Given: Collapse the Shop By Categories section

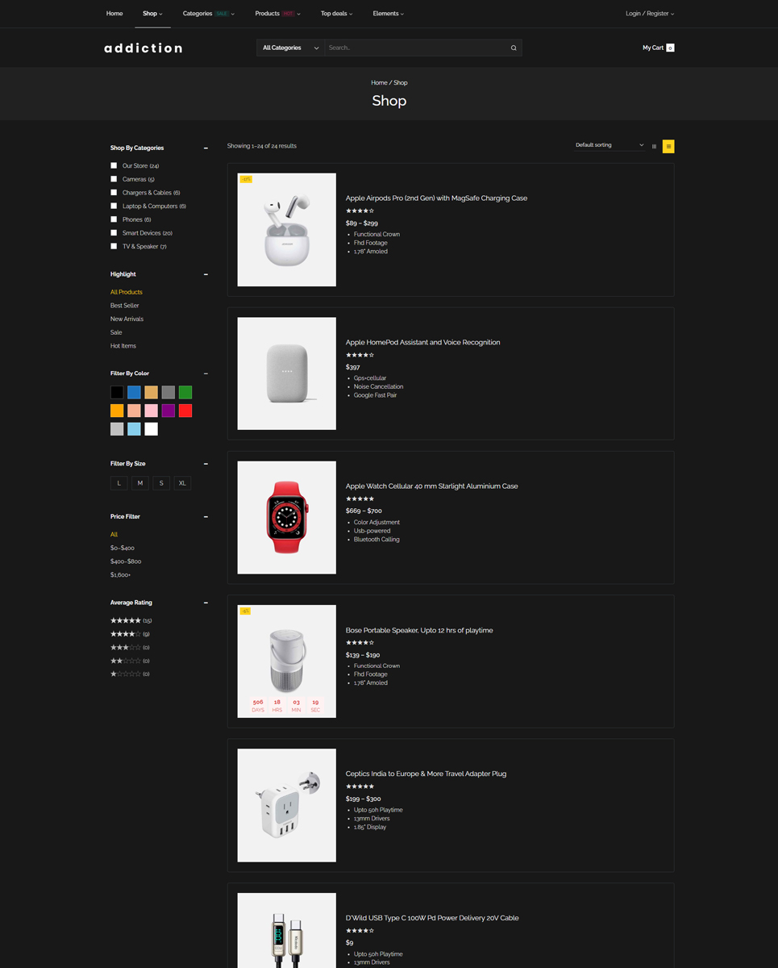Looking at the screenshot, I should pyautogui.click(x=206, y=148).
